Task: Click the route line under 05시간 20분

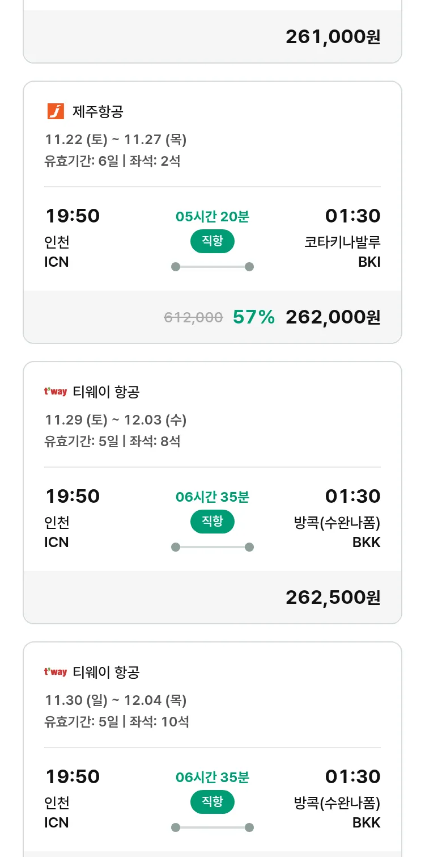Action: coord(212,267)
